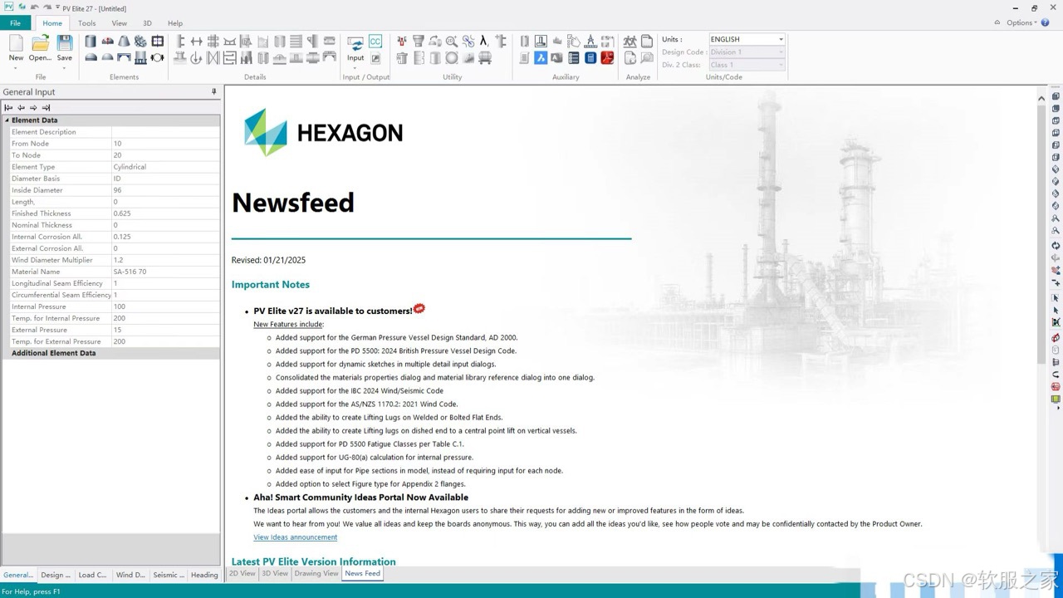Open the CC icon in Input/Output
This screenshot has width=1063, height=598.
click(375, 42)
